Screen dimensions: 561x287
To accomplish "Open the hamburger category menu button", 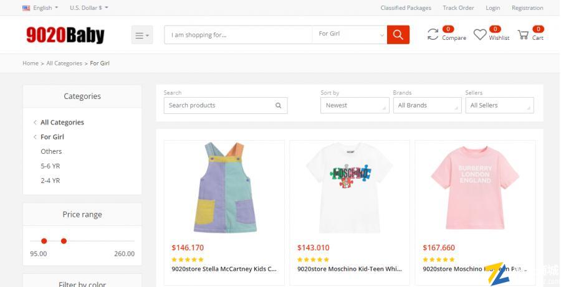I will 142,35.
